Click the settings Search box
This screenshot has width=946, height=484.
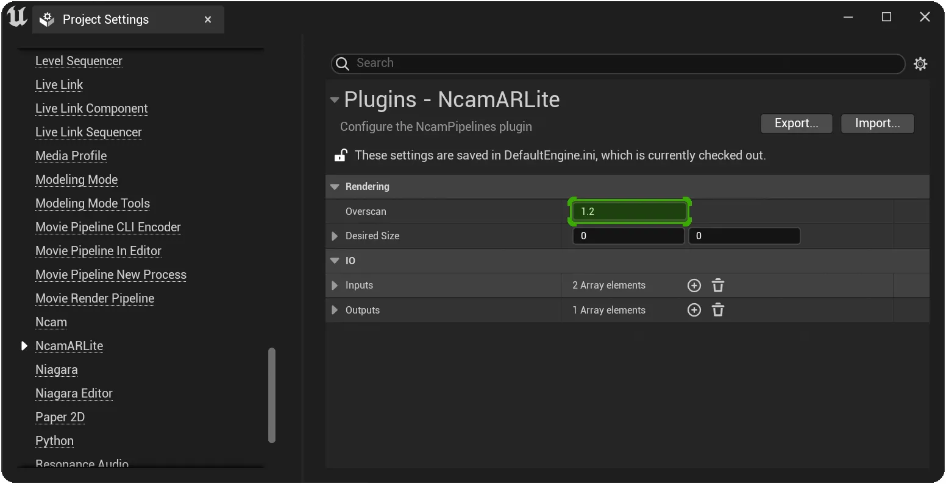tap(618, 63)
